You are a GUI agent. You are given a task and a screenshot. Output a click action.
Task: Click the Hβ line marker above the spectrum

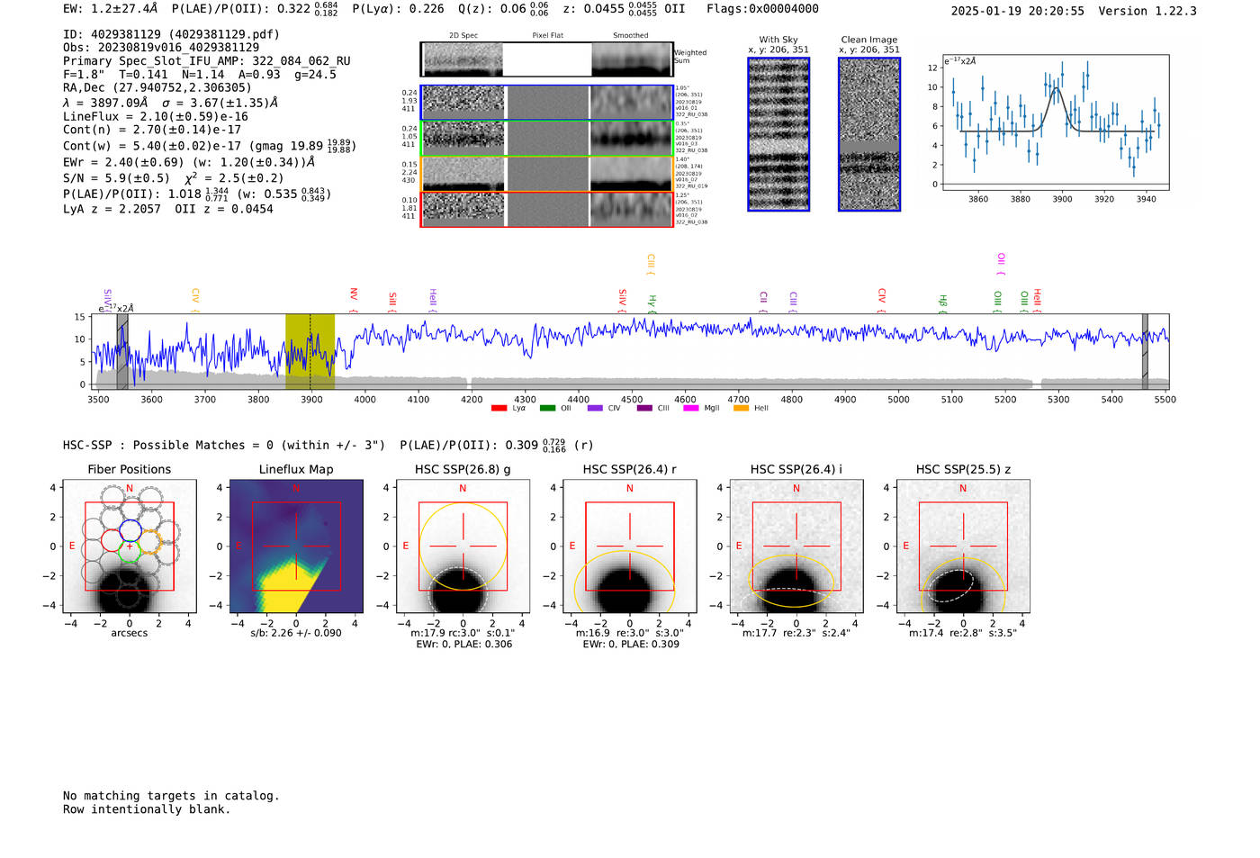(x=943, y=303)
